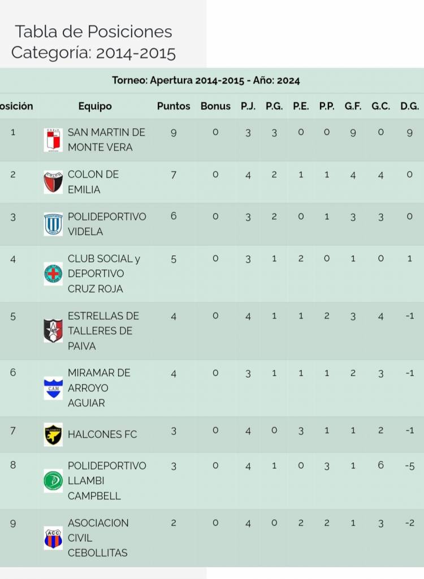Open the COLON DE EMILIA team name
The width and height of the screenshot is (424, 579).
(x=93, y=182)
